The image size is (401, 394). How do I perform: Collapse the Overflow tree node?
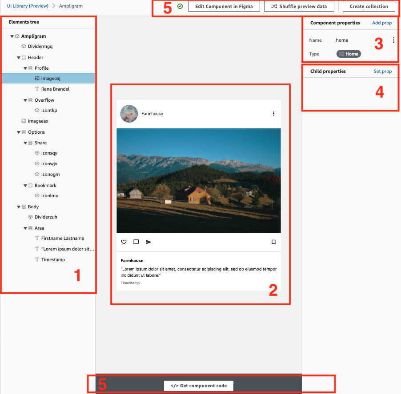point(25,100)
